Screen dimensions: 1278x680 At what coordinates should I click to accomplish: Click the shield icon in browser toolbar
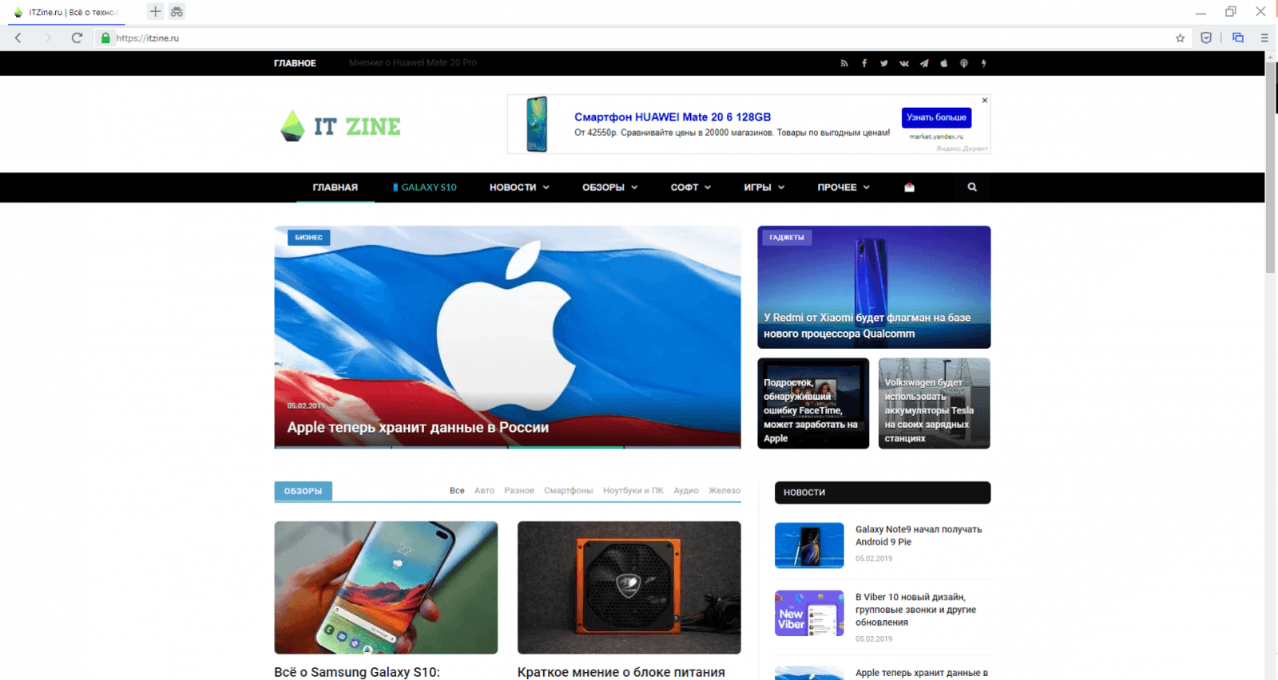pos(1206,38)
